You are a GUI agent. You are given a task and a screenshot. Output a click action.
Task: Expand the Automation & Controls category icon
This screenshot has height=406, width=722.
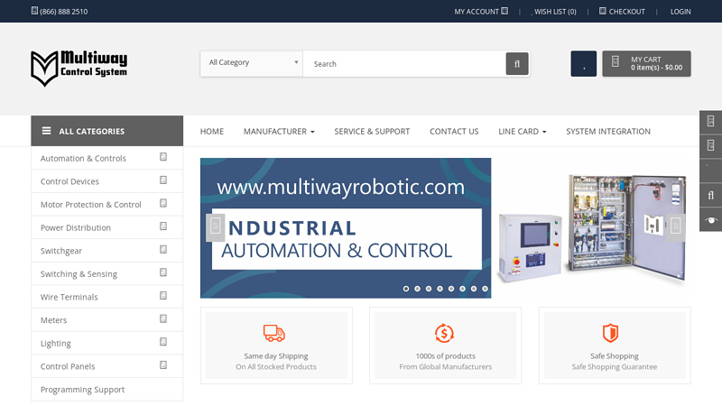tap(163, 157)
